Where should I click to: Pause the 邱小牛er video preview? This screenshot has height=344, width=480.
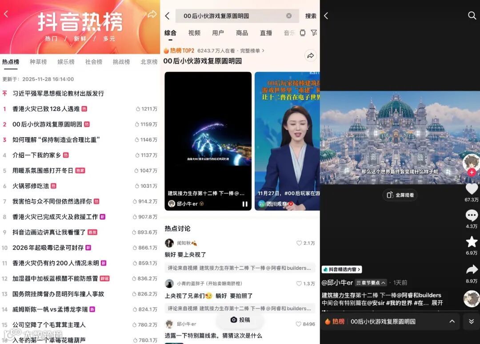(x=245, y=204)
